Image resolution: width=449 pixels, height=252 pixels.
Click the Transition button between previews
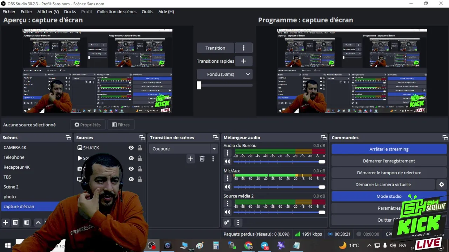[x=215, y=48]
